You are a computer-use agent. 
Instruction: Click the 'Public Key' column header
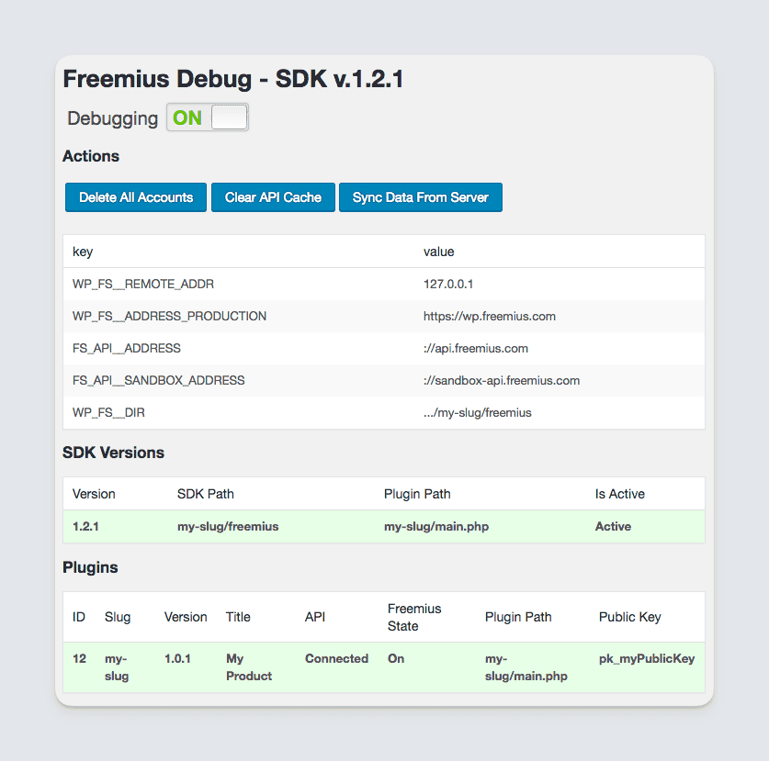[630, 617]
